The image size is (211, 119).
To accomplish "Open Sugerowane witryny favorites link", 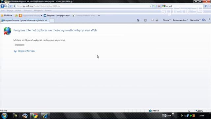I will tap(29, 16).
